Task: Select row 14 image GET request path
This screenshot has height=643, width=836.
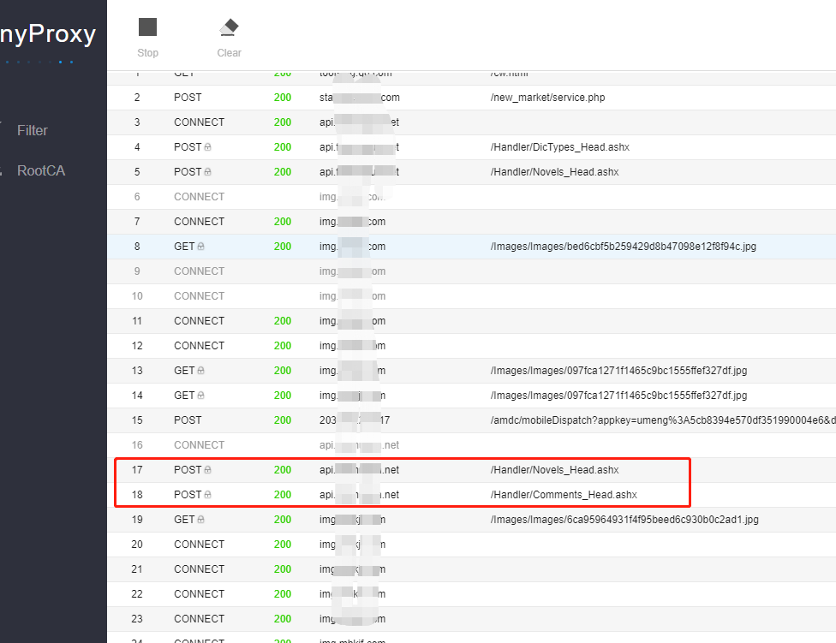Action: pos(618,396)
